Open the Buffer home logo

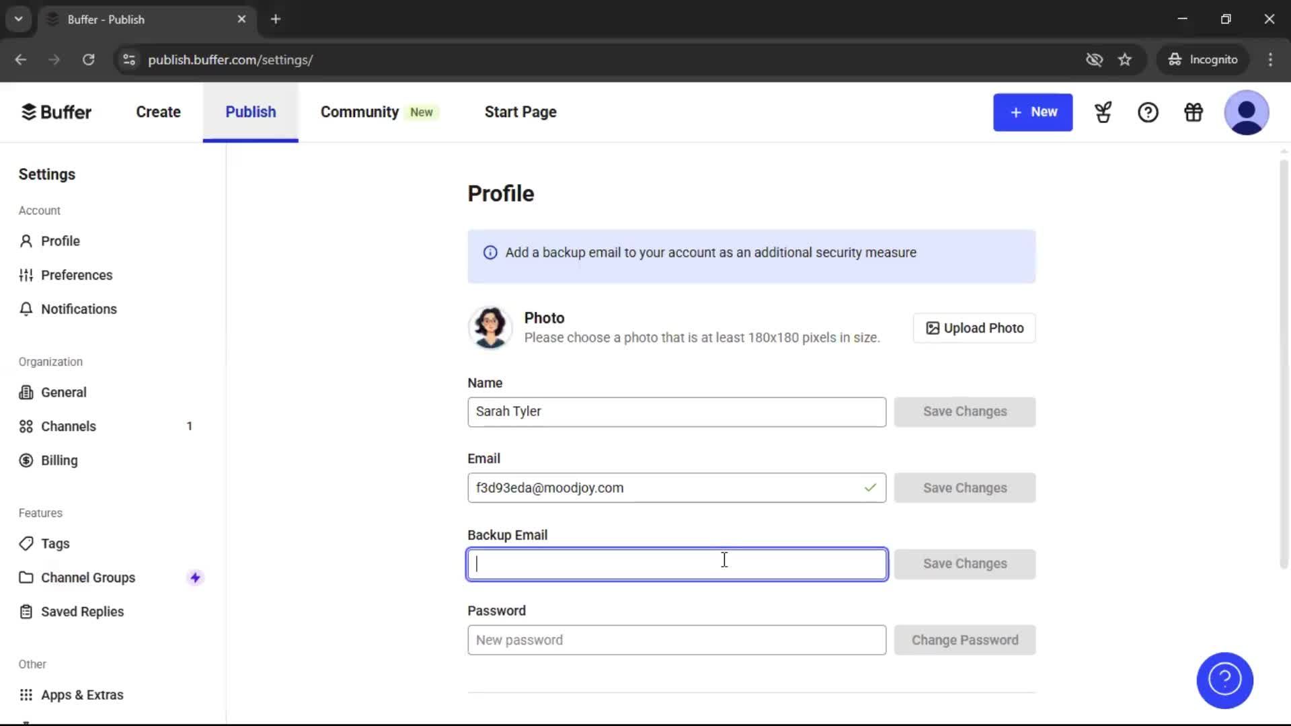[x=56, y=112]
